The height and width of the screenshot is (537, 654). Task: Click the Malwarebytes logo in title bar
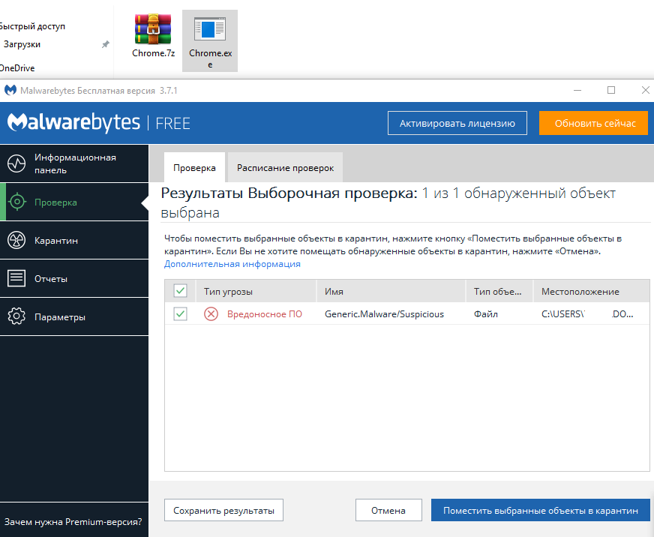10,90
